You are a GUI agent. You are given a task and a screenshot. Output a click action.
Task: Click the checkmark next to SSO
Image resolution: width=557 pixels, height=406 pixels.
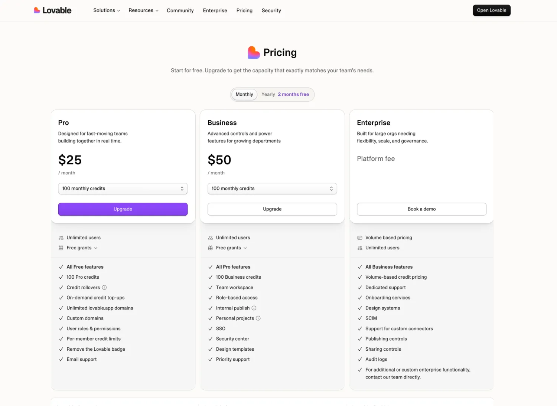211,328
